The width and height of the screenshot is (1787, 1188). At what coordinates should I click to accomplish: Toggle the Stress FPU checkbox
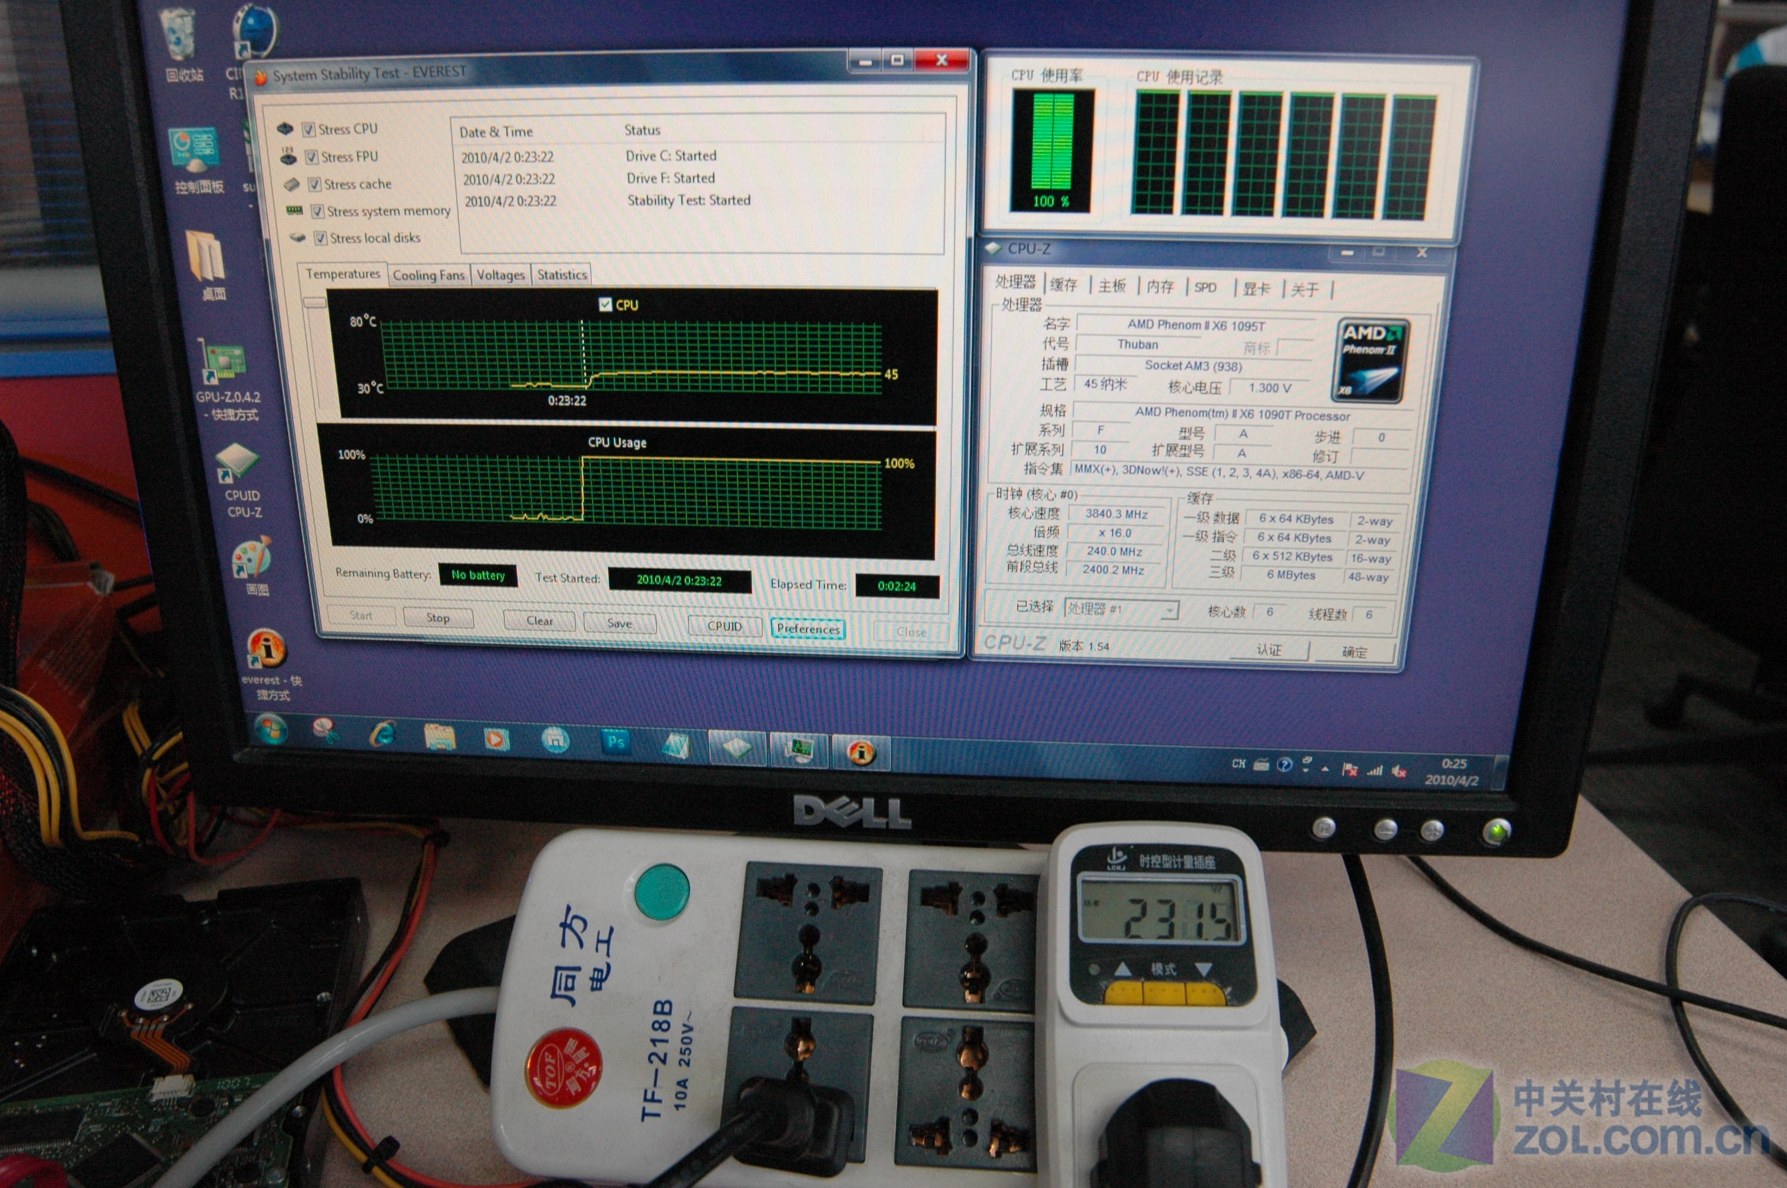point(311,157)
